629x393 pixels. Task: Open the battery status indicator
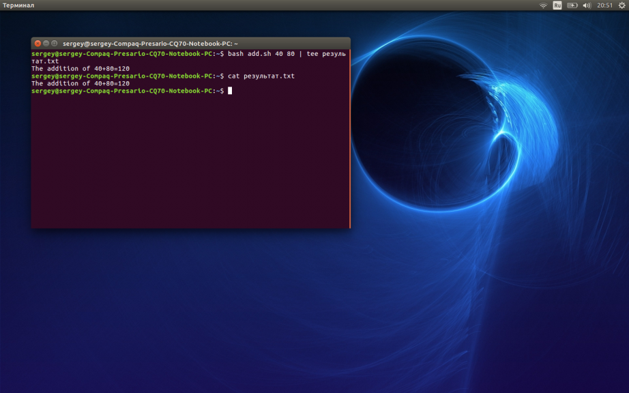[x=572, y=5]
